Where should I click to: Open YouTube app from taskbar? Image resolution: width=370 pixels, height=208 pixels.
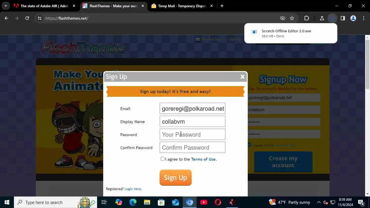[x=204, y=202]
